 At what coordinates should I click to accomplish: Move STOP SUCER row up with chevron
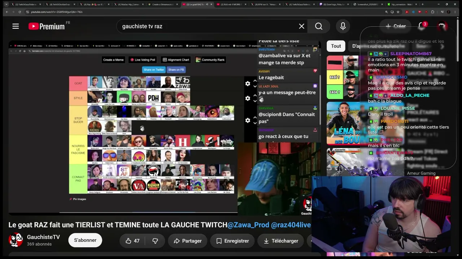click(255, 118)
